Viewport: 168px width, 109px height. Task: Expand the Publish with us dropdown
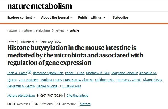92,17
